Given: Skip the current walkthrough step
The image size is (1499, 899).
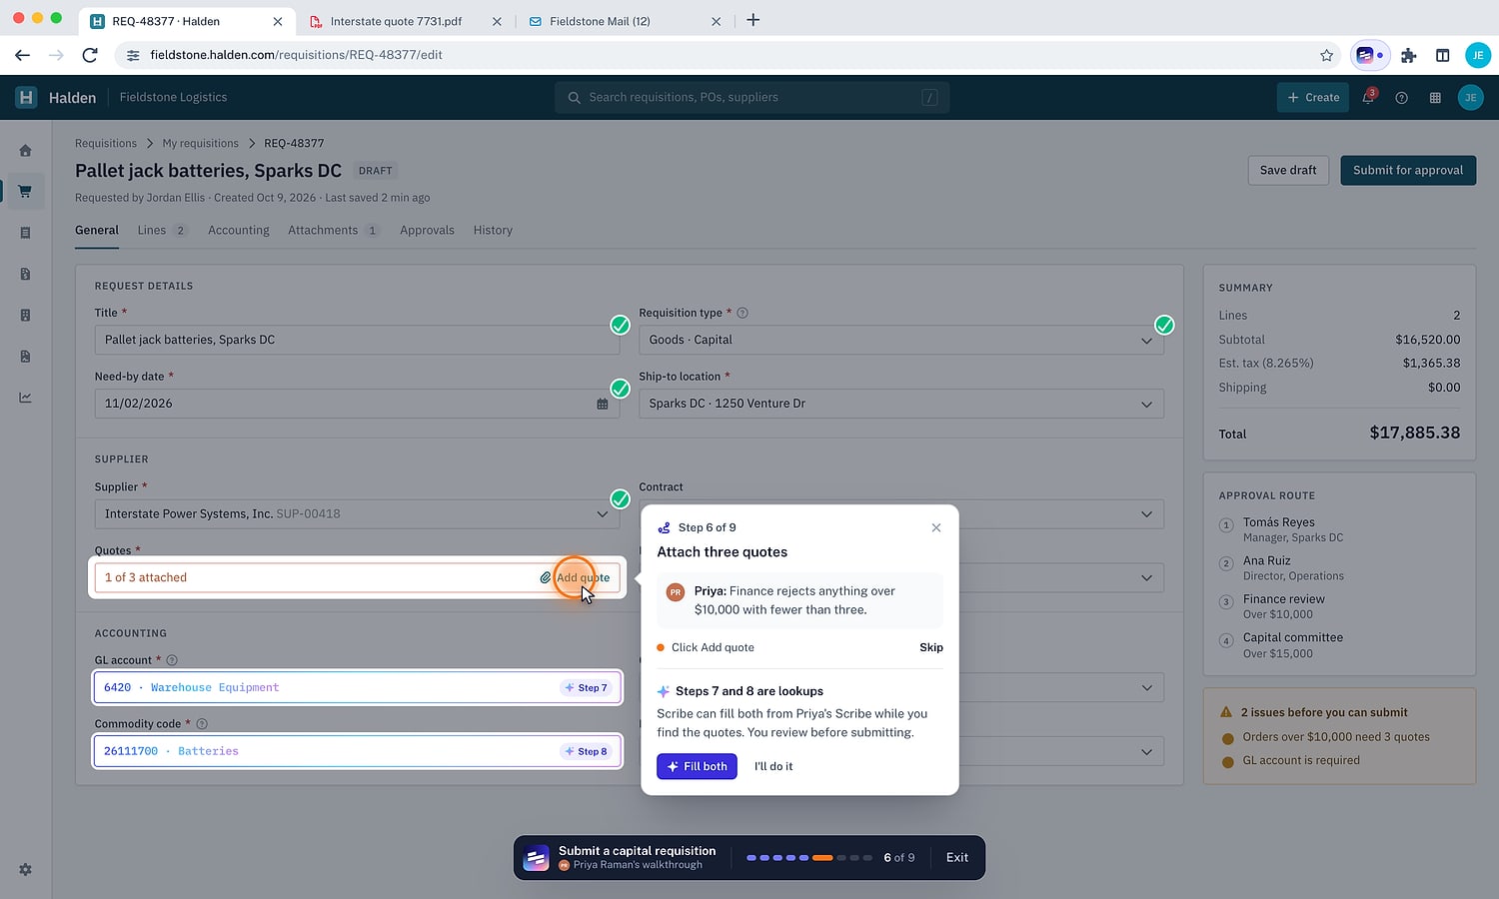Looking at the screenshot, I should [931, 647].
